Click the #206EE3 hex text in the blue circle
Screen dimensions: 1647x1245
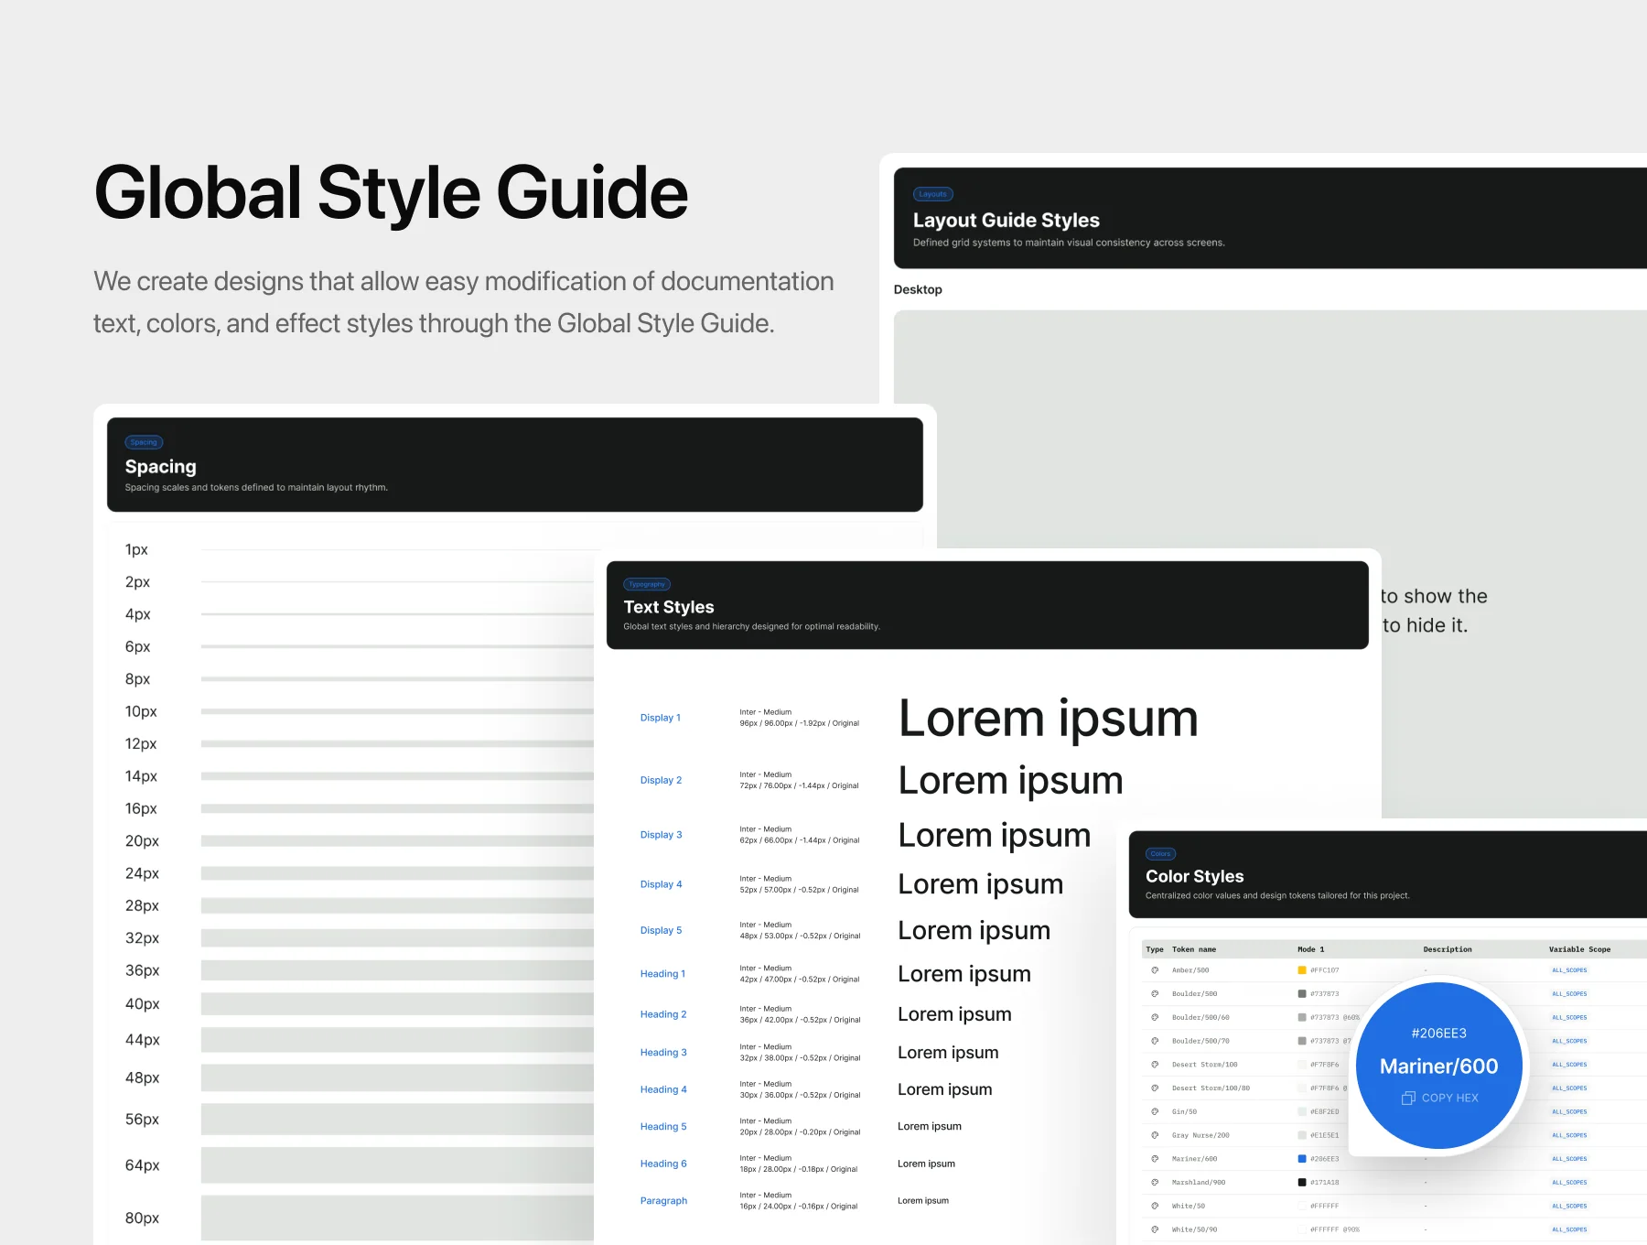[1439, 1034]
